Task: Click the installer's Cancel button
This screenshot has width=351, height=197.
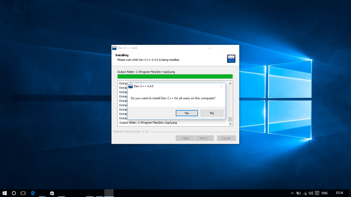Action: click(x=226, y=138)
